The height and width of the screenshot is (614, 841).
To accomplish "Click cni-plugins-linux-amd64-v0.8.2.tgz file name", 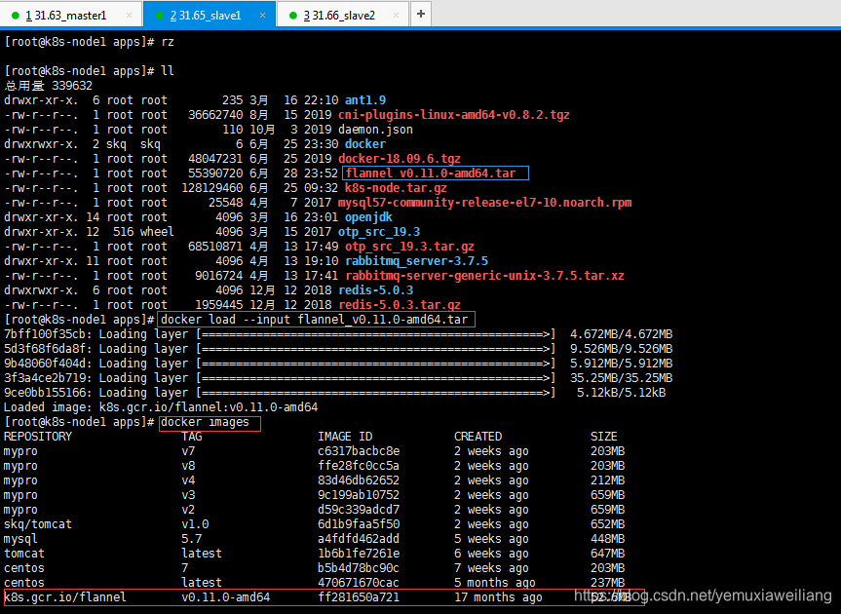I will (454, 115).
